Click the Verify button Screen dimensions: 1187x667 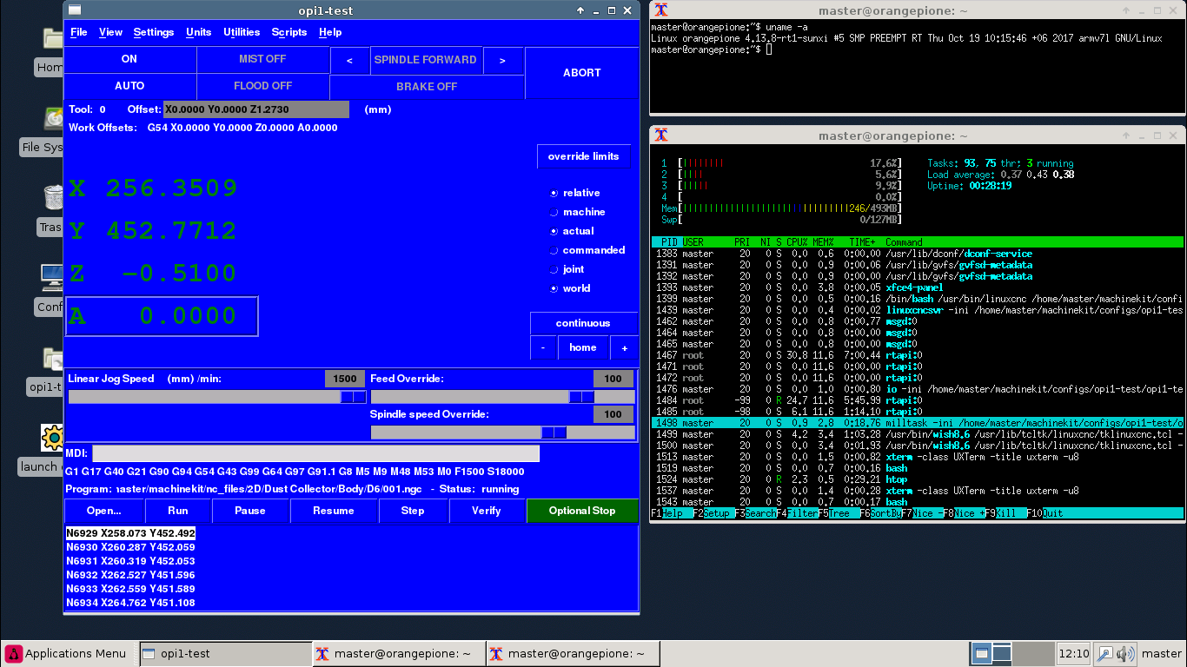[487, 511]
